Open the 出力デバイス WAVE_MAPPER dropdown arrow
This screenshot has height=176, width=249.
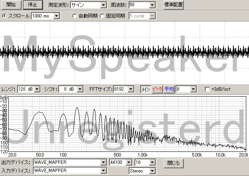[x=103, y=162]
